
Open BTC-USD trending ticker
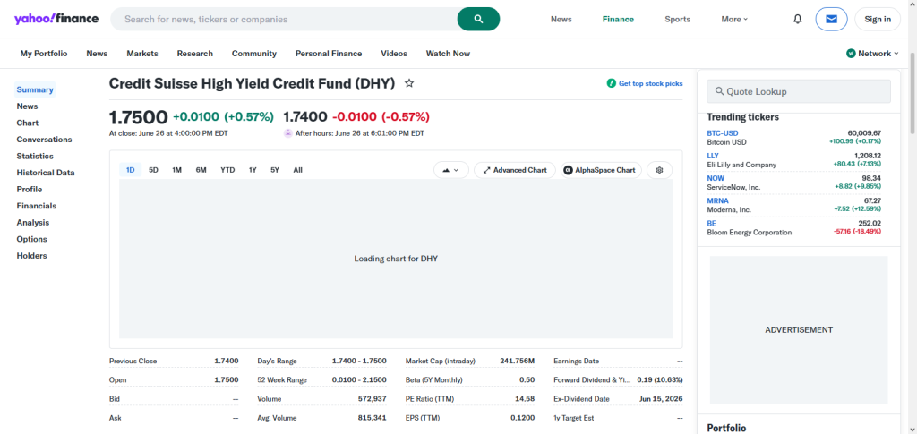[x=723, y=133]
